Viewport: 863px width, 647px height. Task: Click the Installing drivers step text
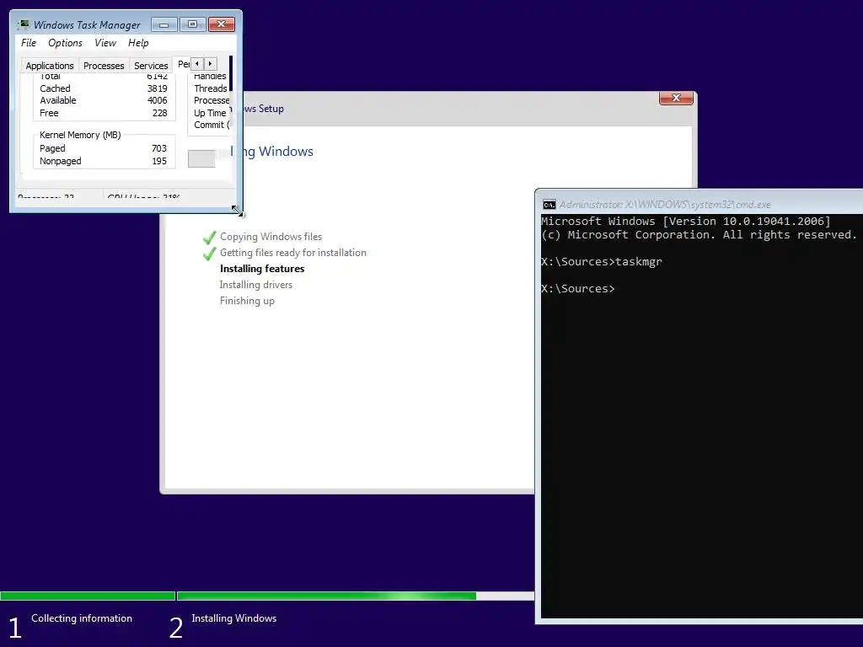click(x=256, y=285)
